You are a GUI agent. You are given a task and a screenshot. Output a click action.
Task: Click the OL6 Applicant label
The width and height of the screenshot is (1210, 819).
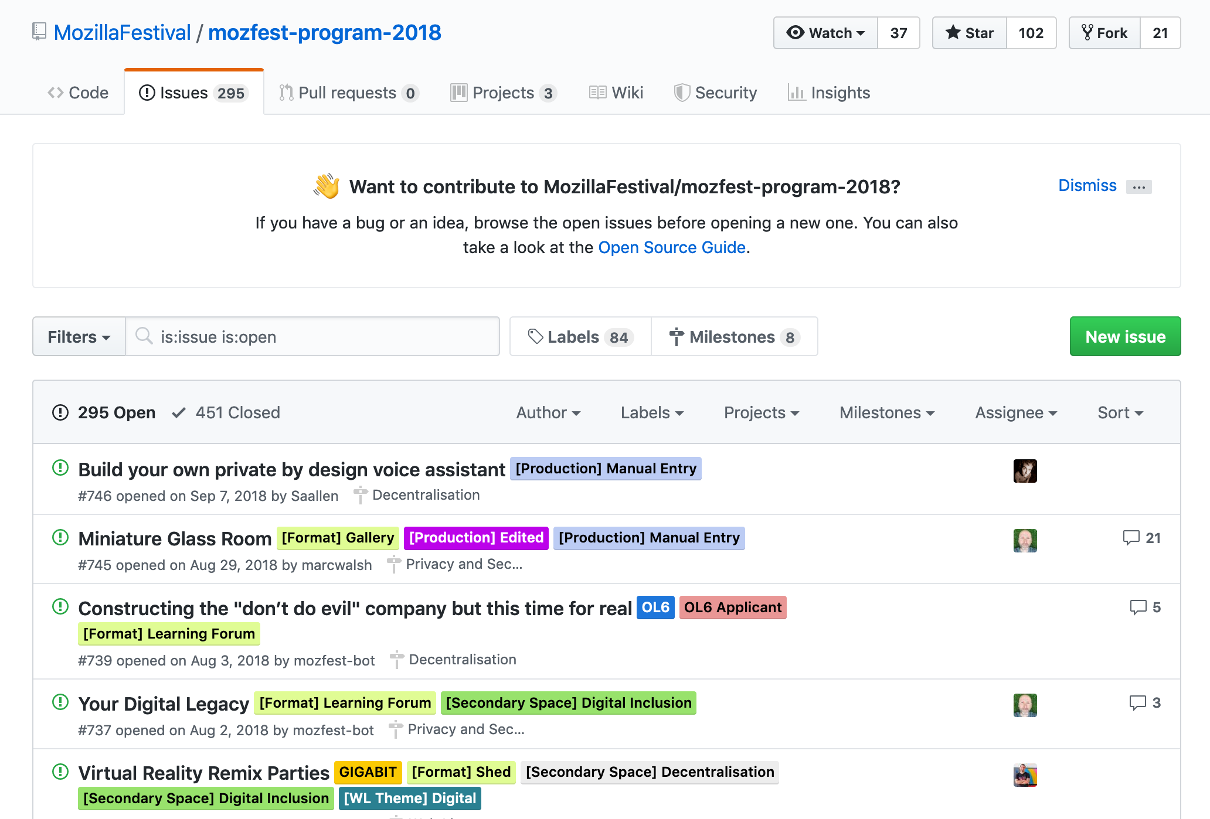point(733,608)
